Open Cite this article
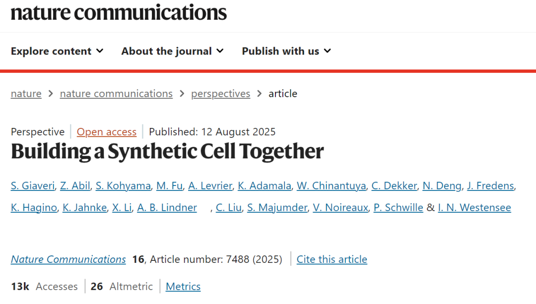Image resolution: width=536 pixels, height=304 pixels. coord(332,259)
